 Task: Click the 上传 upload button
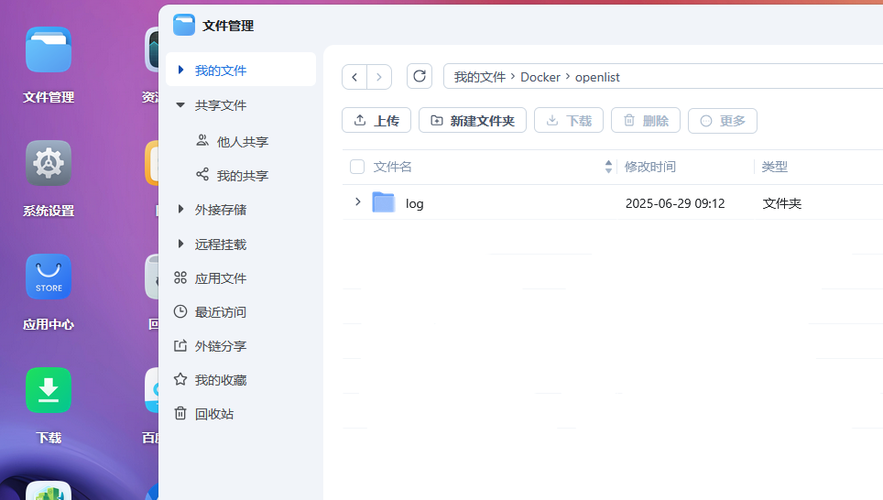tap(376, 121)
